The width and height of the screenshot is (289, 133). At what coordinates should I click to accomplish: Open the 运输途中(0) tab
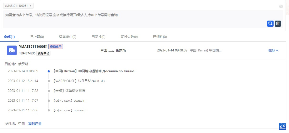click(x=68, y=37)
